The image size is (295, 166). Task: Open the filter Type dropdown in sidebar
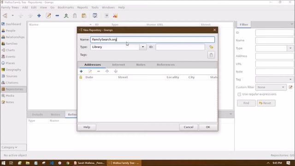[290, 48]
